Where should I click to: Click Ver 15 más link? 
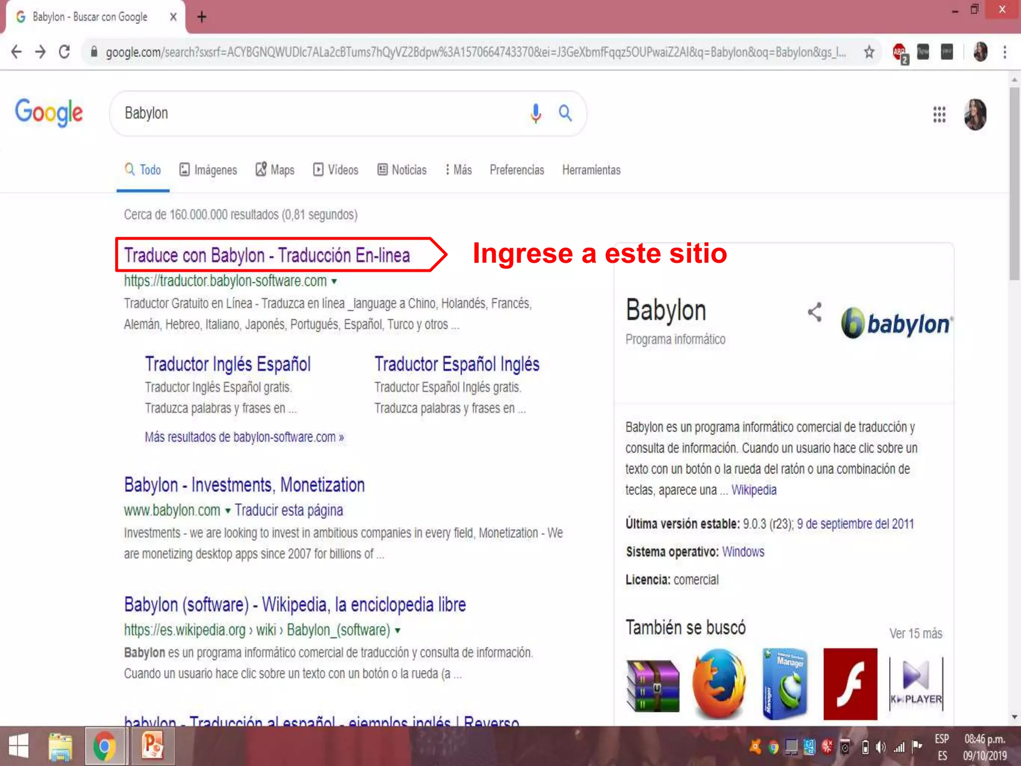[915, 633]
